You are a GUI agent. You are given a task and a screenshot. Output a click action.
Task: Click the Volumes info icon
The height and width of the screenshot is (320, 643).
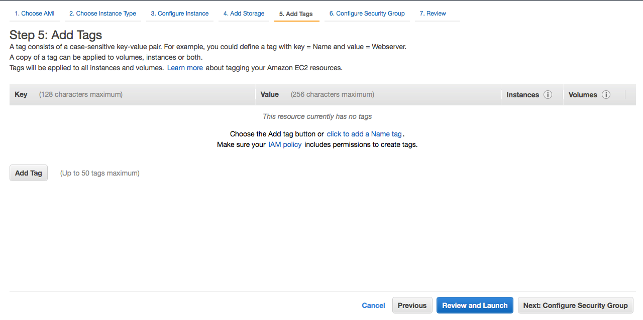[606, 95]
